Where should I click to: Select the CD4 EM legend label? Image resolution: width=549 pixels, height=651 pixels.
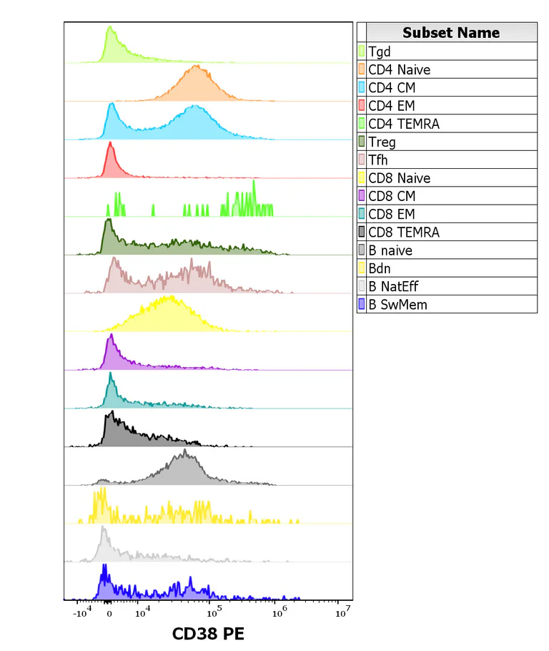click(391, 105)
